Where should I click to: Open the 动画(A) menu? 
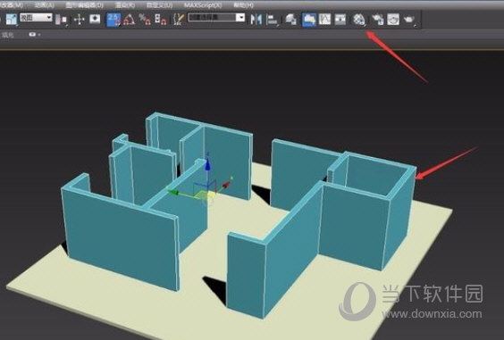pos(45,5)
